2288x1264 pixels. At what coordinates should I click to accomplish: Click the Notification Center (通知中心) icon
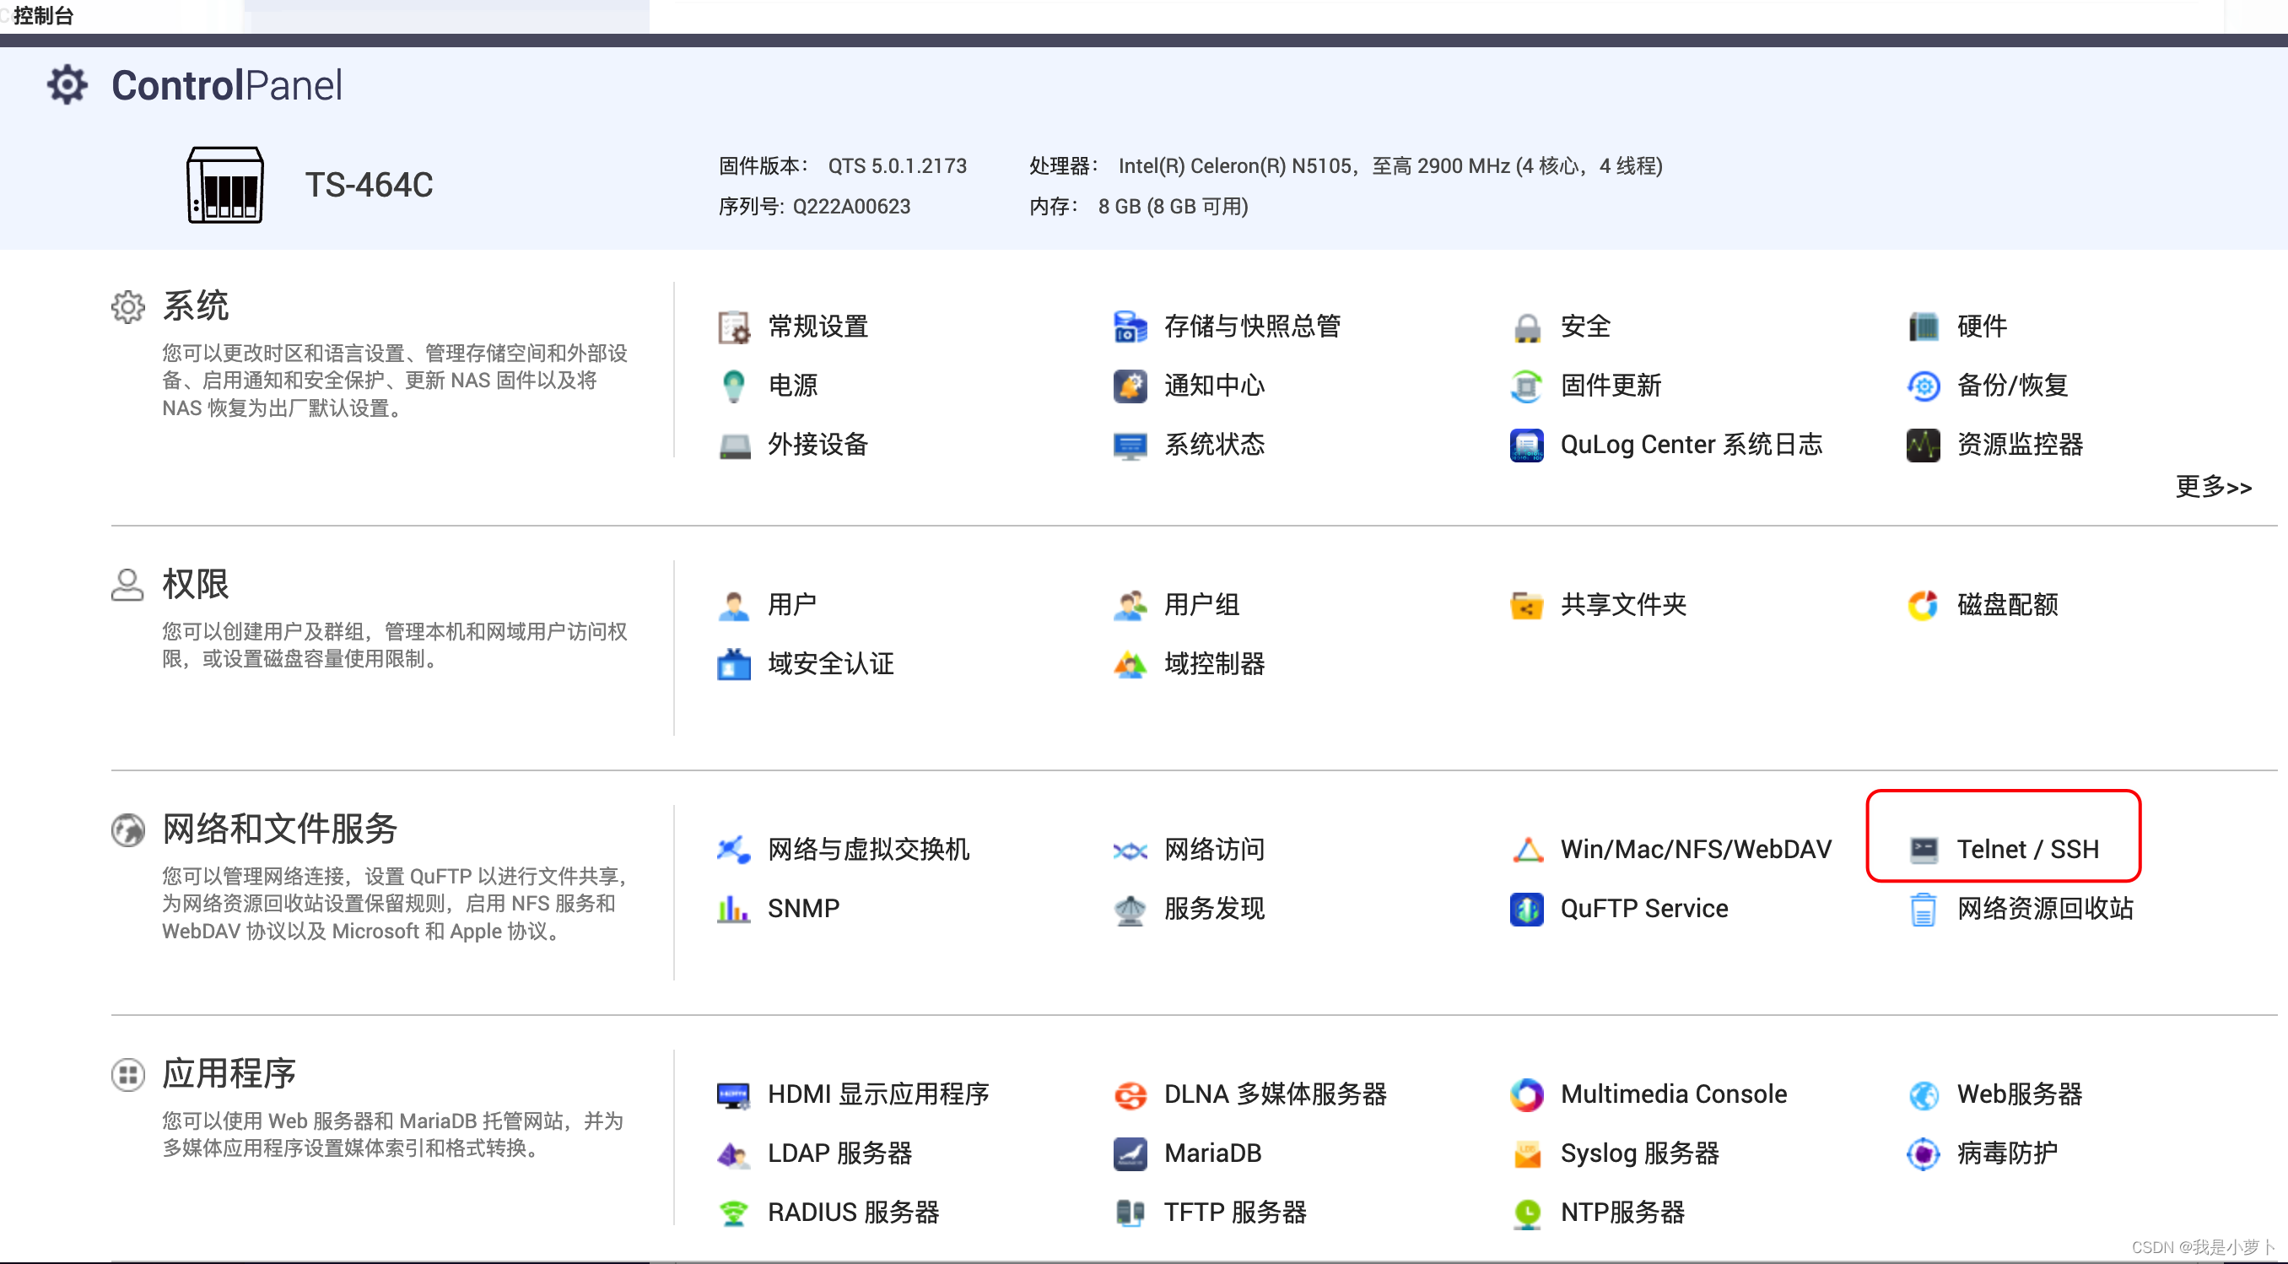click(1130, 386)
